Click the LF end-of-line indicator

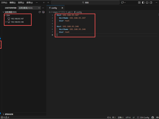pyautogui.click(x=134, y=117)
